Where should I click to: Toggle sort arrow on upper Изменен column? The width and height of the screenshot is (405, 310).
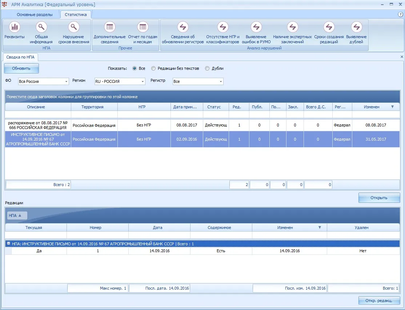click(392, 106)
